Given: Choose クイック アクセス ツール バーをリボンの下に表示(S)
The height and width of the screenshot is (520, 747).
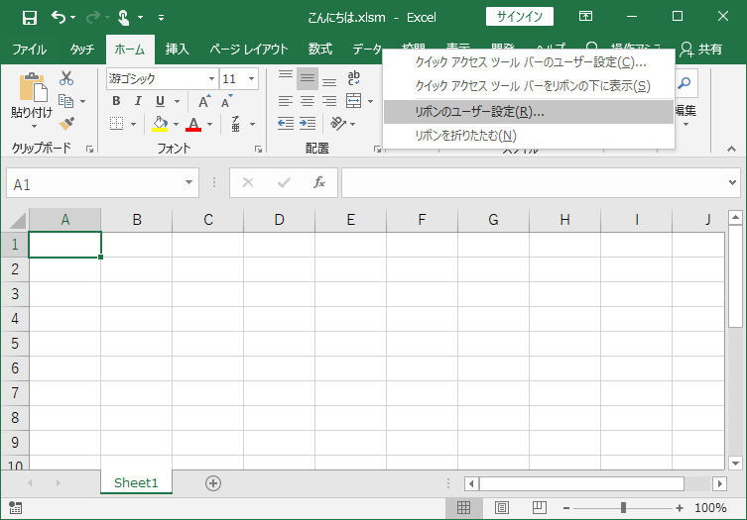Looking at the screenshot, I should (x=529, y=86).
